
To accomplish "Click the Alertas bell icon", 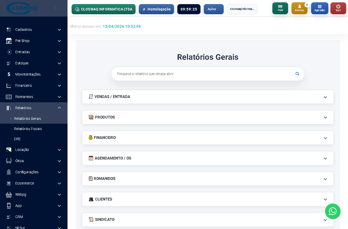I will click(x=299, y=8).
